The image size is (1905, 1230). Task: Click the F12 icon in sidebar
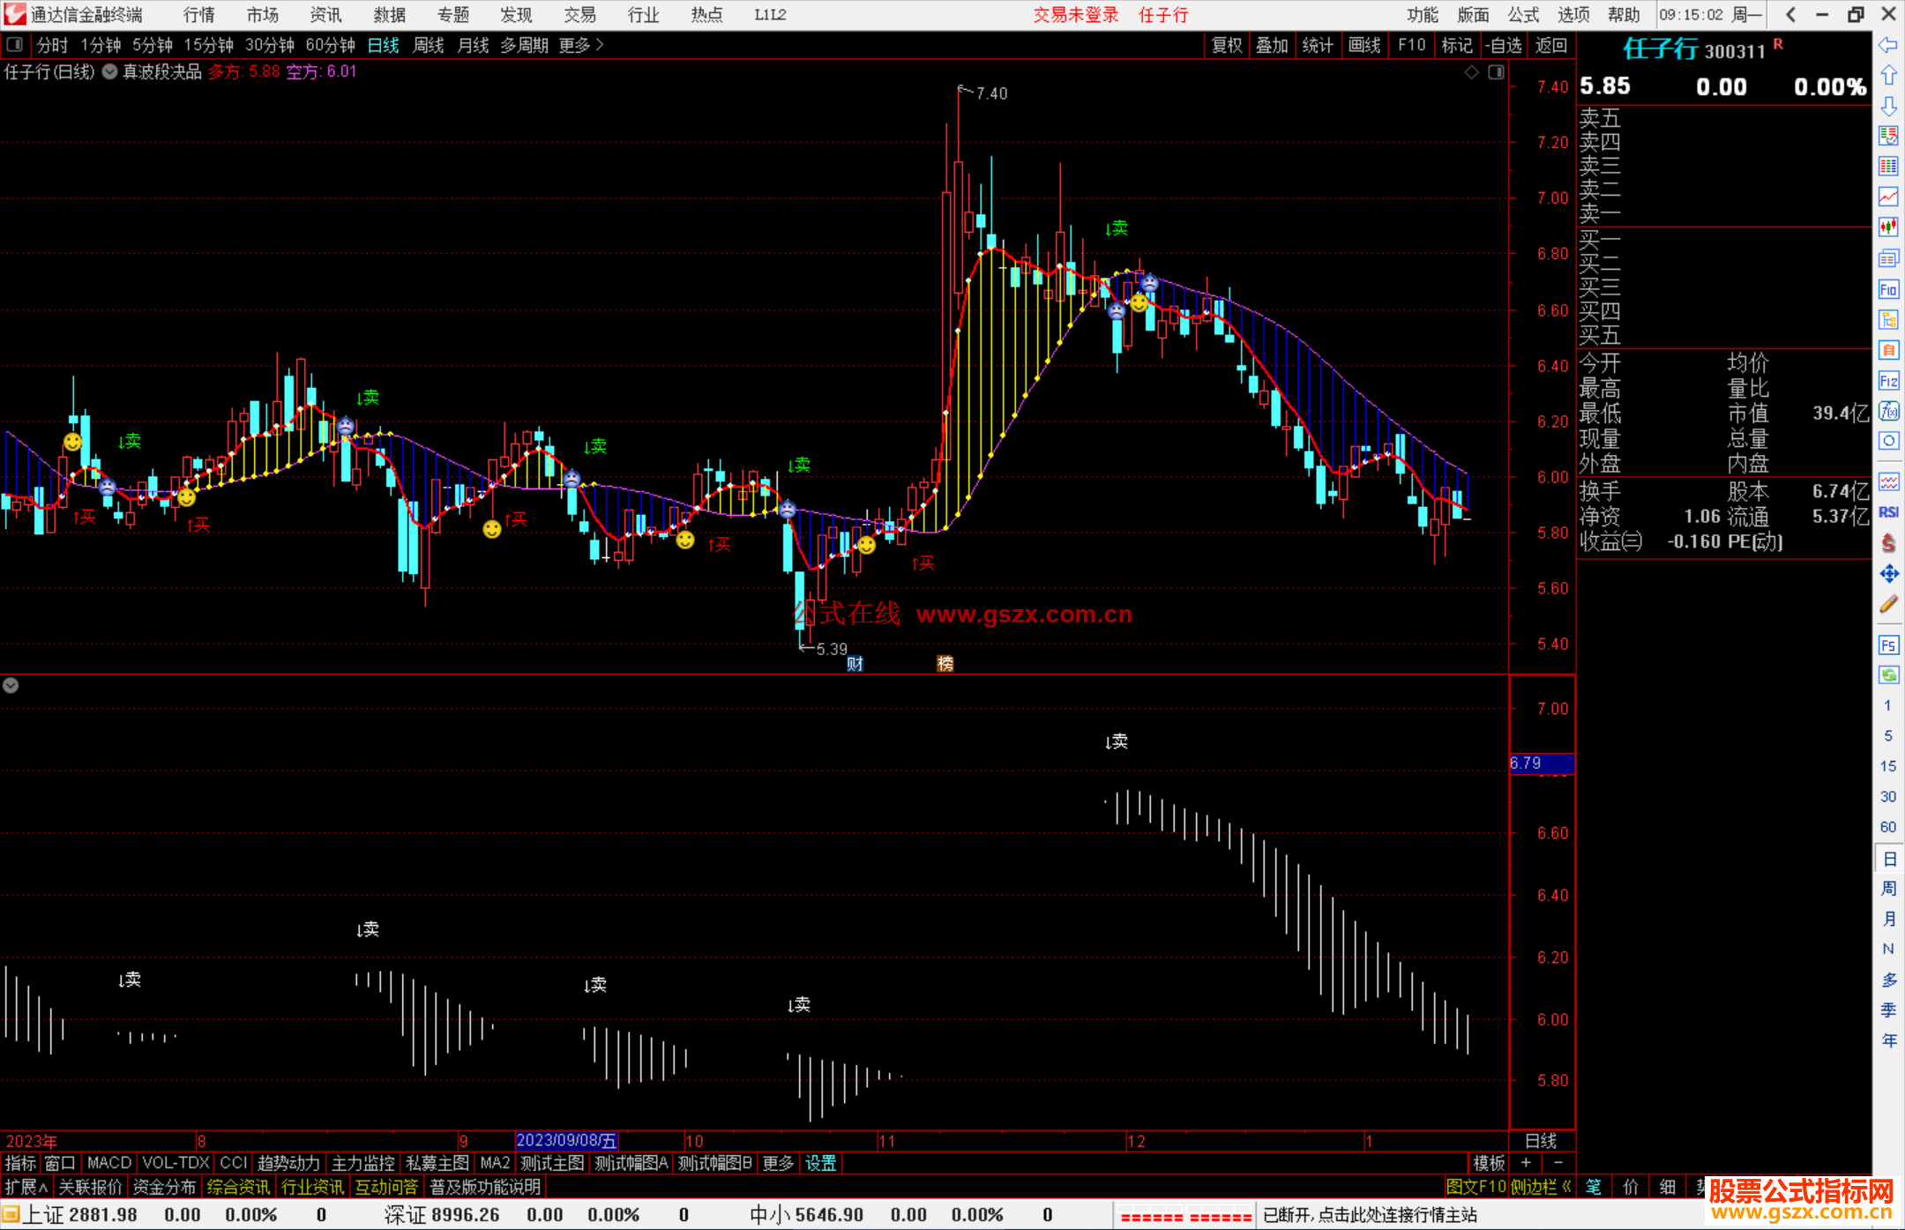point(1888,381)
